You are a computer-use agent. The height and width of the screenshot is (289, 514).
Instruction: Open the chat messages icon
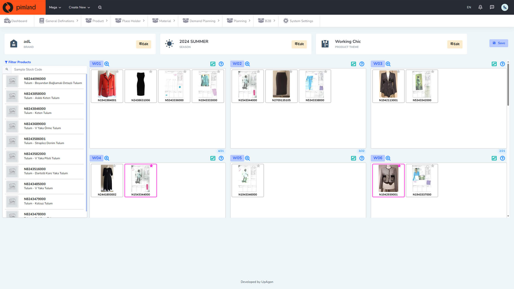coord(492,7)
